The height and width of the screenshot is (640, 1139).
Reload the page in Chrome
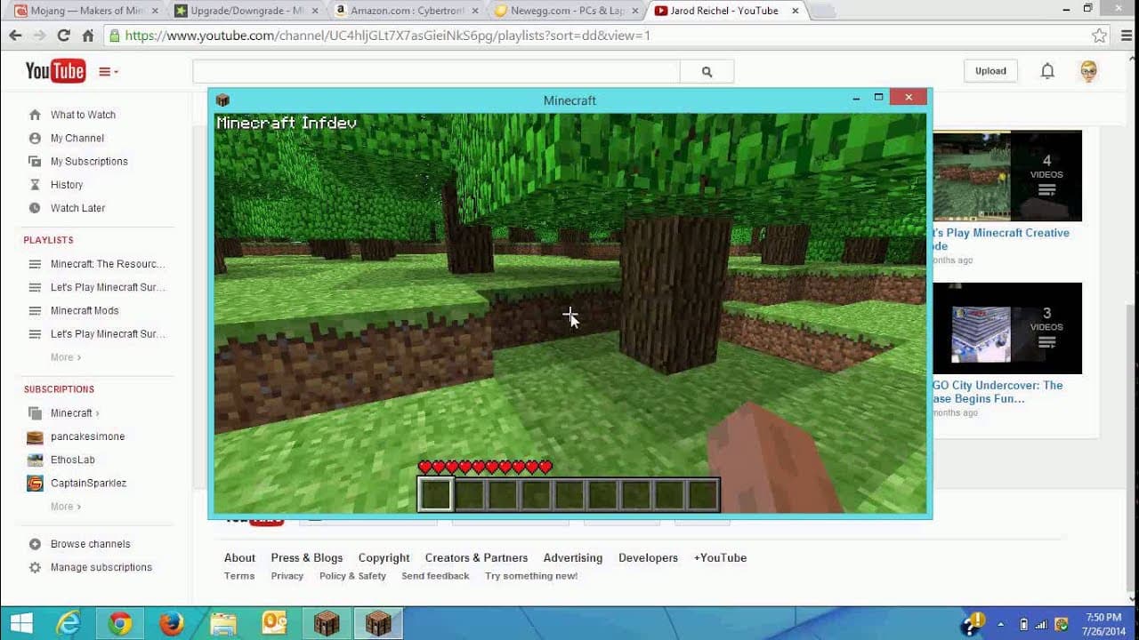63,36
